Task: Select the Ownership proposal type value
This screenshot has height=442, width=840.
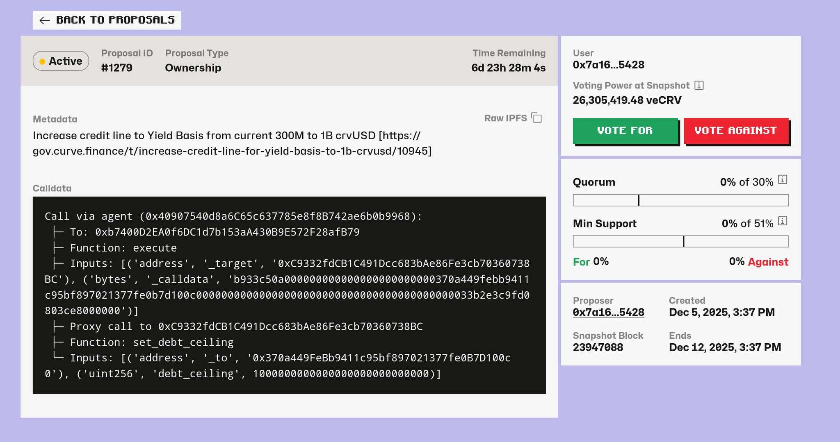Action: (x=193, y=68)
